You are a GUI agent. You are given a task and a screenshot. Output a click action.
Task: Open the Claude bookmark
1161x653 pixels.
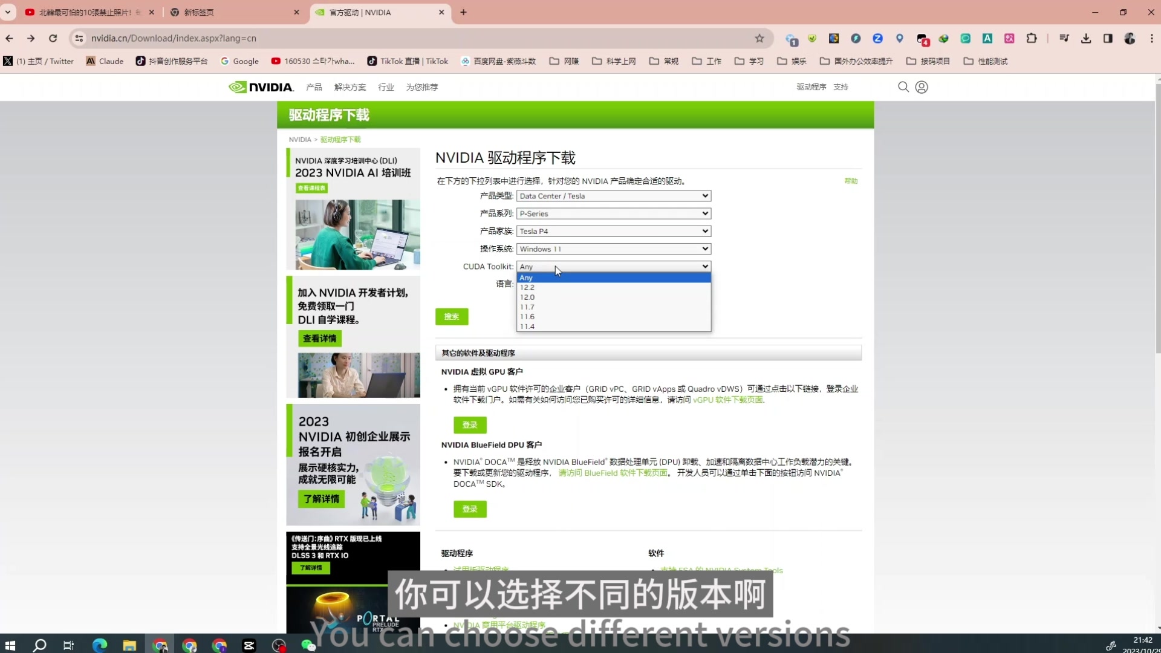(x=105, y=61)
